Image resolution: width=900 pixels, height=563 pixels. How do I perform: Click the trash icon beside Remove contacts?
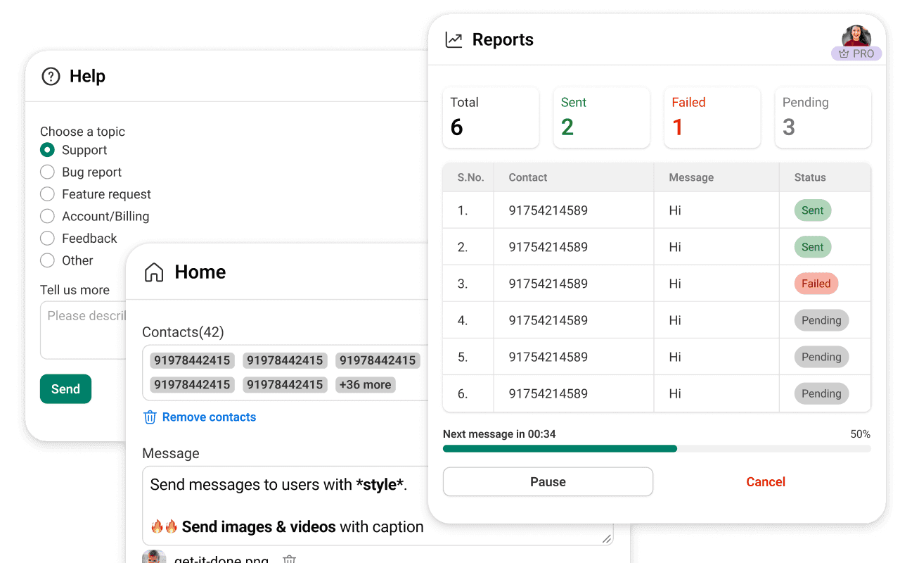[x=150, y=417]
